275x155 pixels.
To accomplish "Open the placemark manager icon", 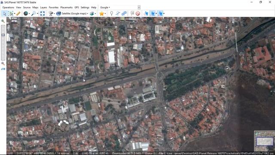I will 132,13.
